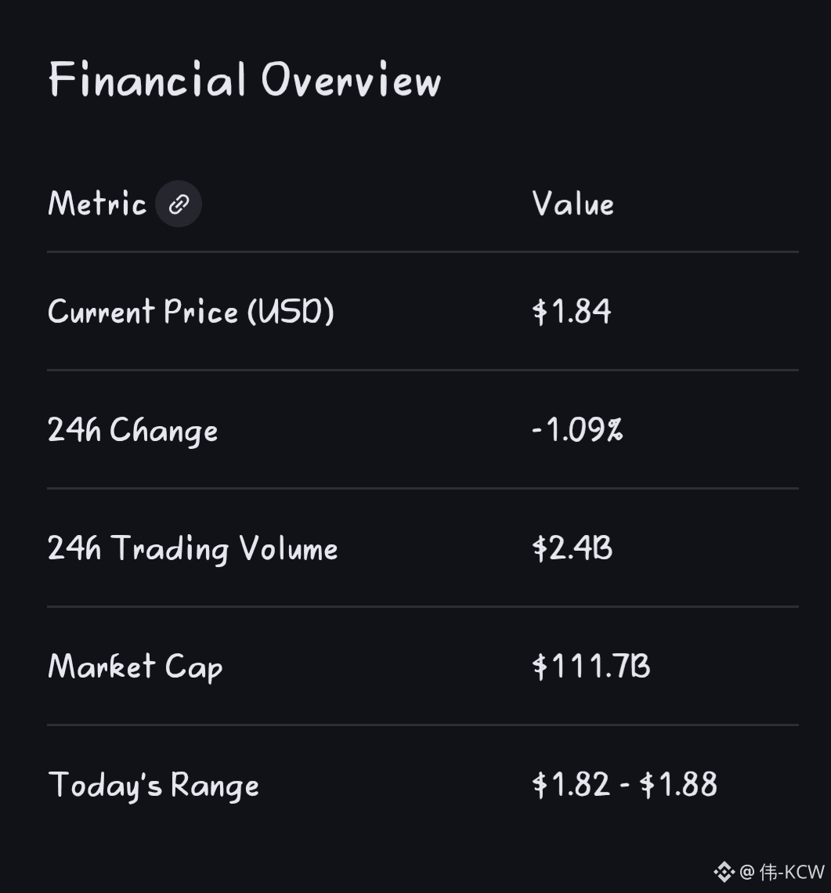Select the 24h Trading Volume label
Screen dimensions: 831x893
click(193, 549)
